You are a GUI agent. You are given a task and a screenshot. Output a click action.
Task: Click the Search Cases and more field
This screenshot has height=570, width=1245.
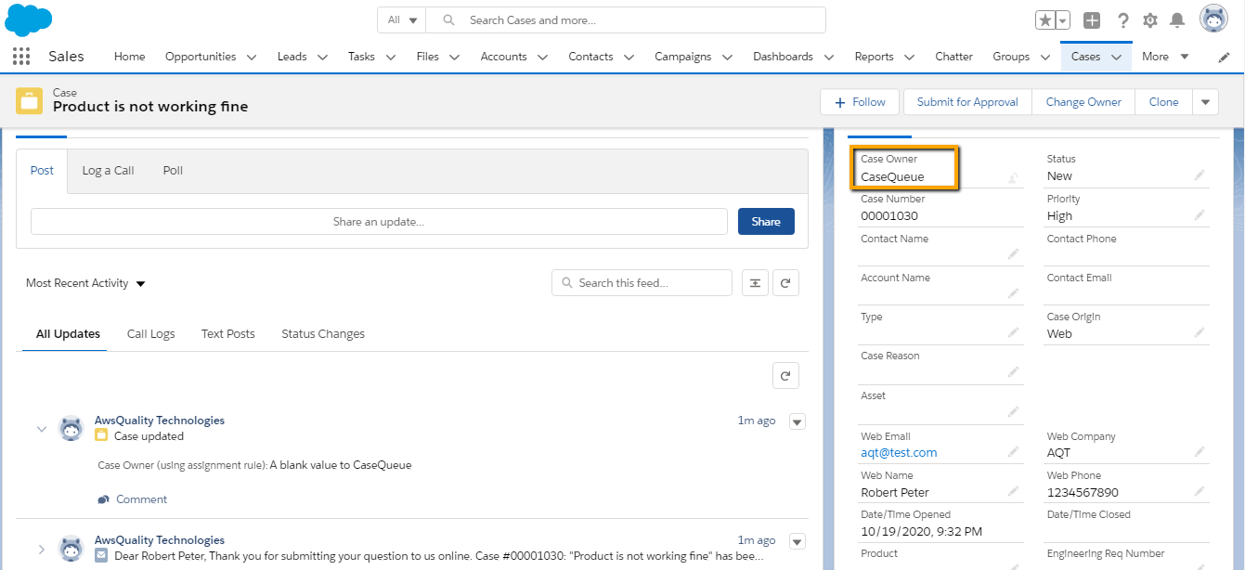pyautogui.click(x=627, y=20)
